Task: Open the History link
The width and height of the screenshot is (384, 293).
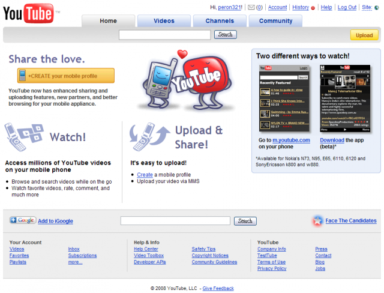Action: 301,7
